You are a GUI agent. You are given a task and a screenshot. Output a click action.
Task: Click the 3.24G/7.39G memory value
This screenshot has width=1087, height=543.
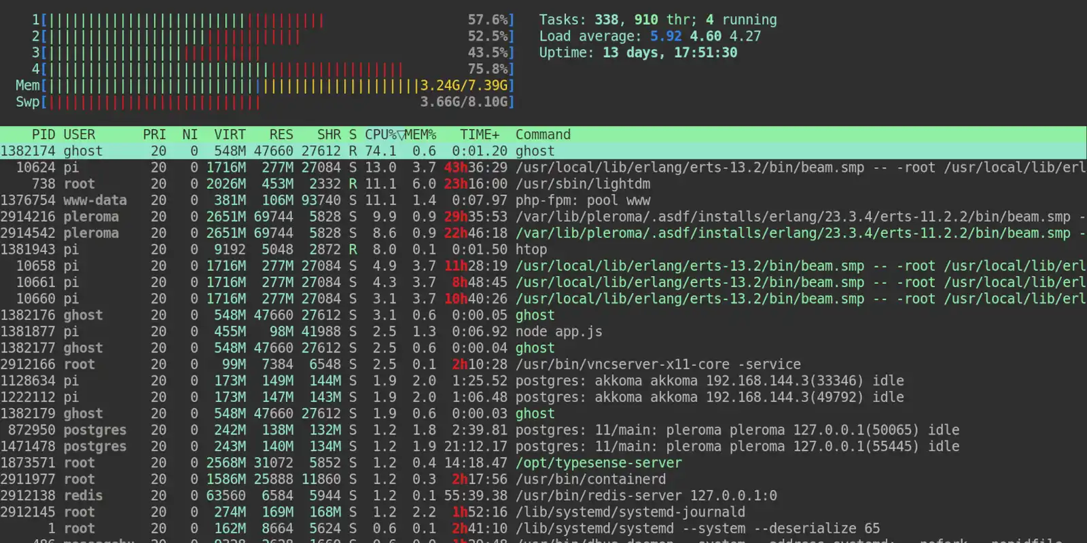(464, 86)
